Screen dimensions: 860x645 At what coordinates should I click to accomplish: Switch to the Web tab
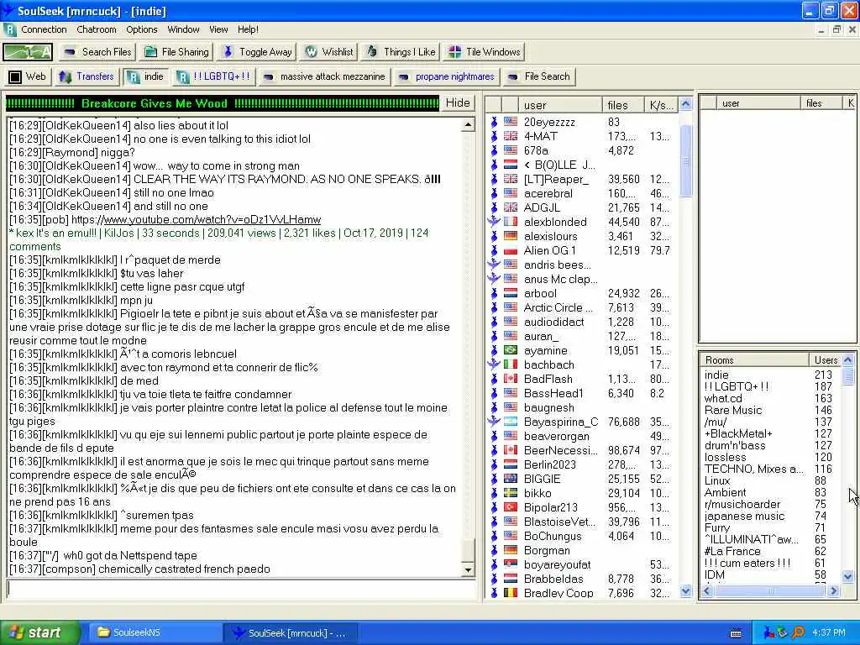coord(28,76)
